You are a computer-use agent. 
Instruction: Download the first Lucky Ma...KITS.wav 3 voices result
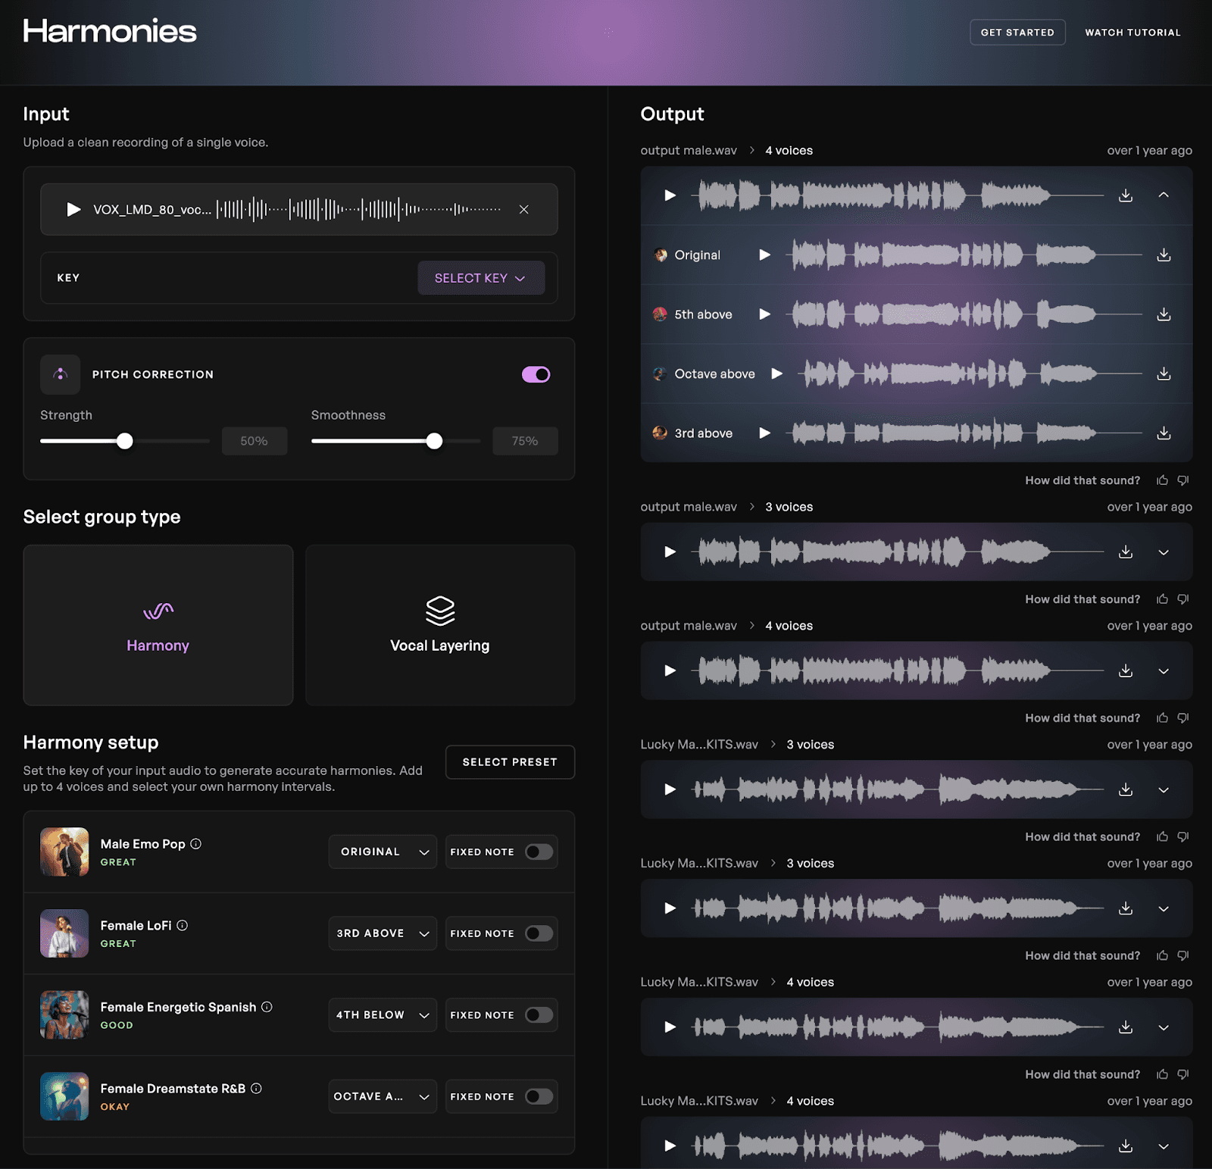(1126, 789)
